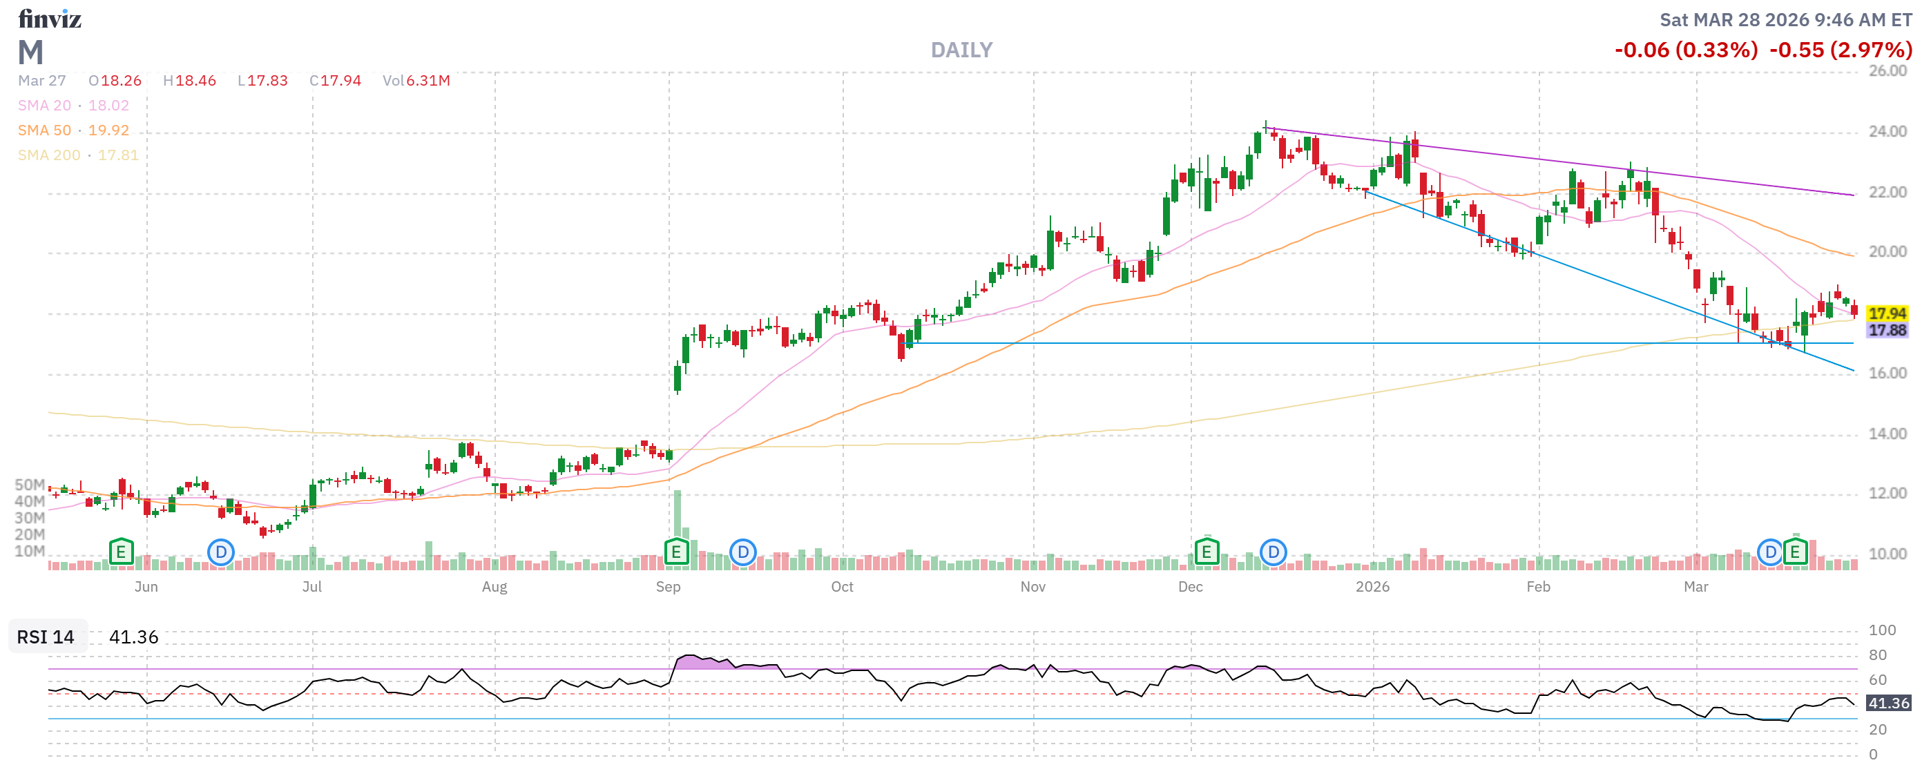The height and width of the screenshot is (776, 1931).
Task: Click the purple 17.88 price tag
Action: point(1886,330)
